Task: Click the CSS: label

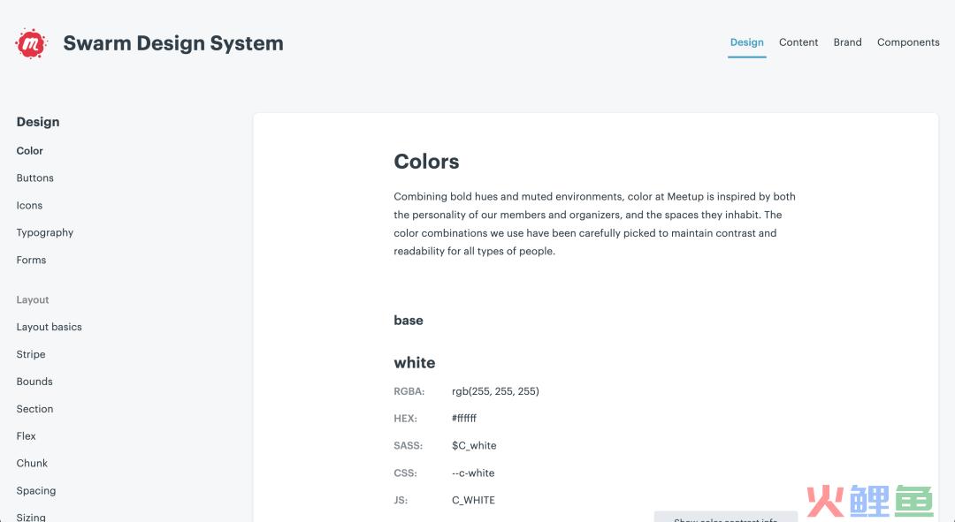Action: click(406, 473)
